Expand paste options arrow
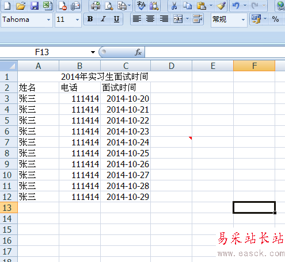Screen dimensions: 285x262 click(x=211, y=6)
